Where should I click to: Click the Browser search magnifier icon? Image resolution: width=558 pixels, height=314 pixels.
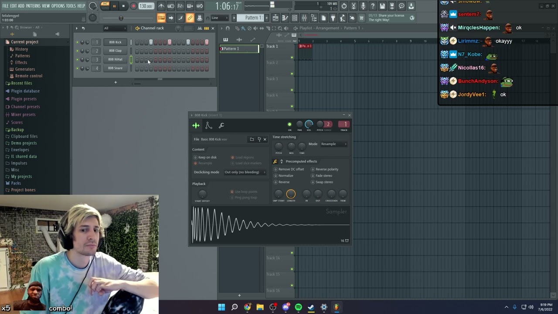pos(17,27)
